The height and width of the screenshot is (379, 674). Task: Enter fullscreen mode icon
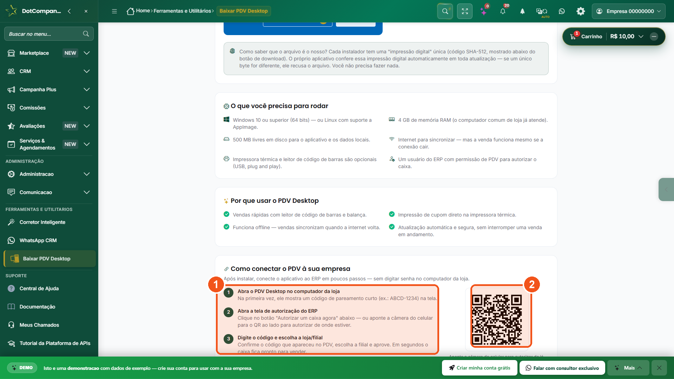(465, 11)
